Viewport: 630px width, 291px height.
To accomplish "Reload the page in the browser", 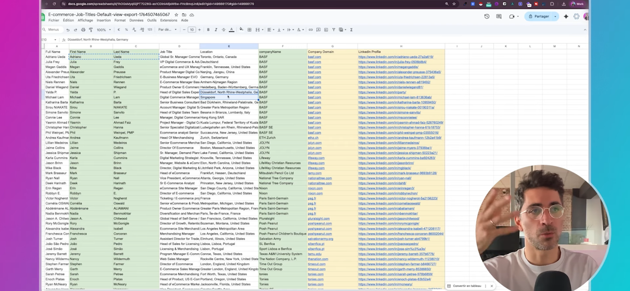I will [x=54, y=4].
